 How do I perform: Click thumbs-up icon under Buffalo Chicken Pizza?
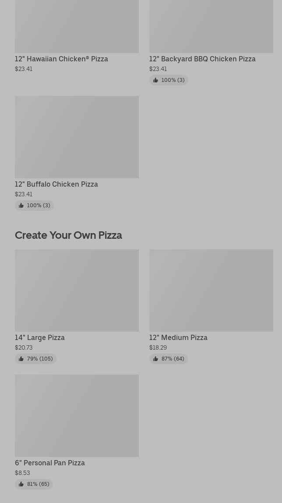(x=21, y=205)
